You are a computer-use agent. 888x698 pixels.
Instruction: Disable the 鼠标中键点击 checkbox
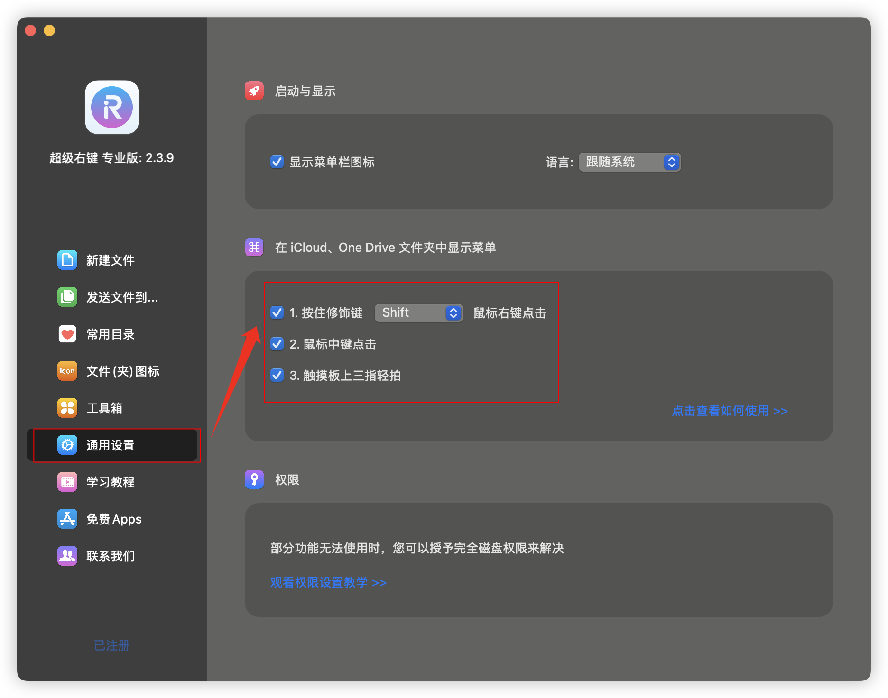click(x=277, y=344)
